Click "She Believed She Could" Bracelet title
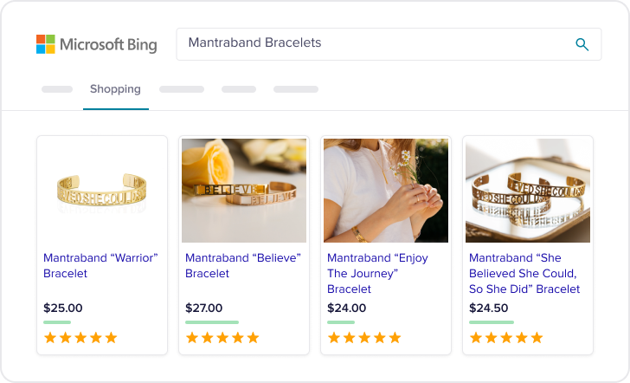This screenshot has height=383, width=630. click(524, 273)
